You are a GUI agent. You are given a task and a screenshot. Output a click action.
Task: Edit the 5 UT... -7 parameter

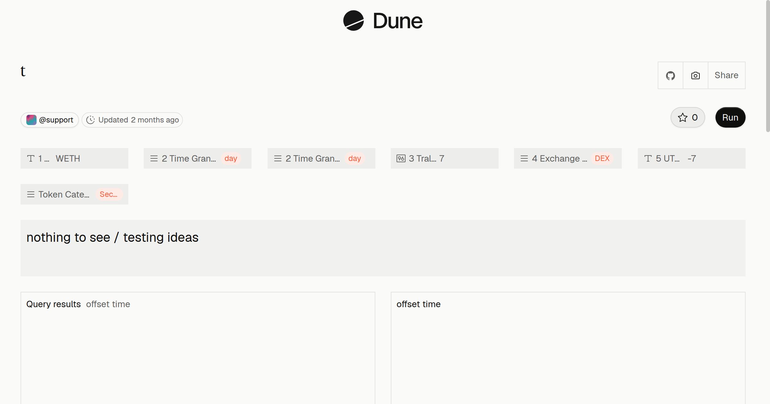point(692,158)
